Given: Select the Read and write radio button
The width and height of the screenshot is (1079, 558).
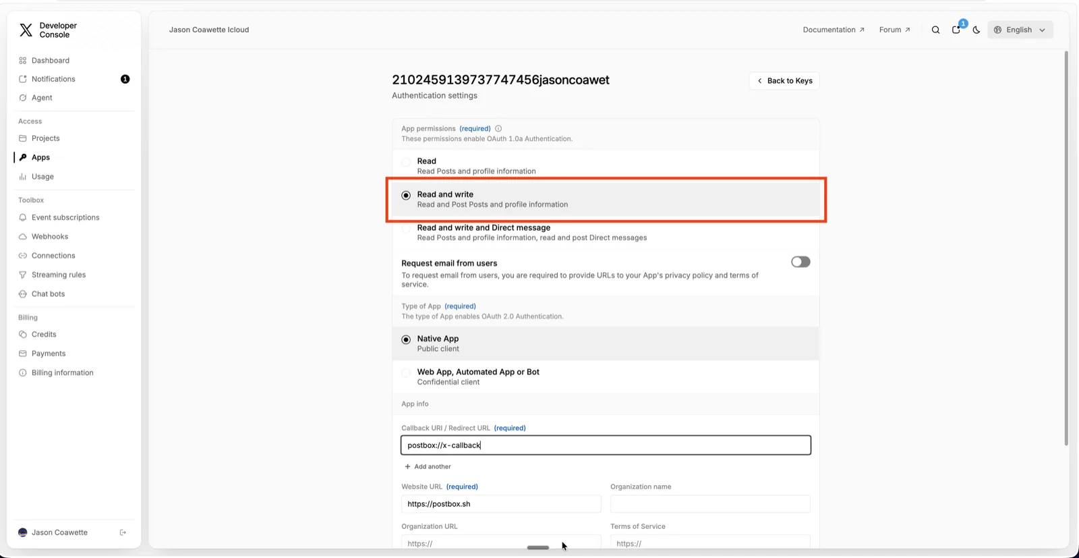Looking at the screenshot, I should [x=406, y=195].
